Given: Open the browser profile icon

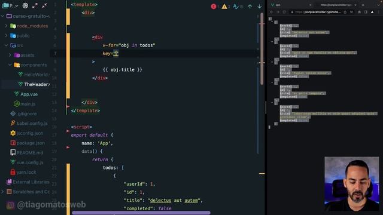Looking at the screenshot, I should pos(372,12).
